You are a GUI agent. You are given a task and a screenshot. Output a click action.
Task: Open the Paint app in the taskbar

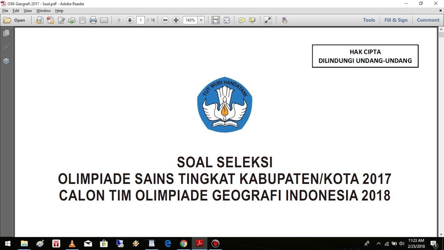click(40, 244)
